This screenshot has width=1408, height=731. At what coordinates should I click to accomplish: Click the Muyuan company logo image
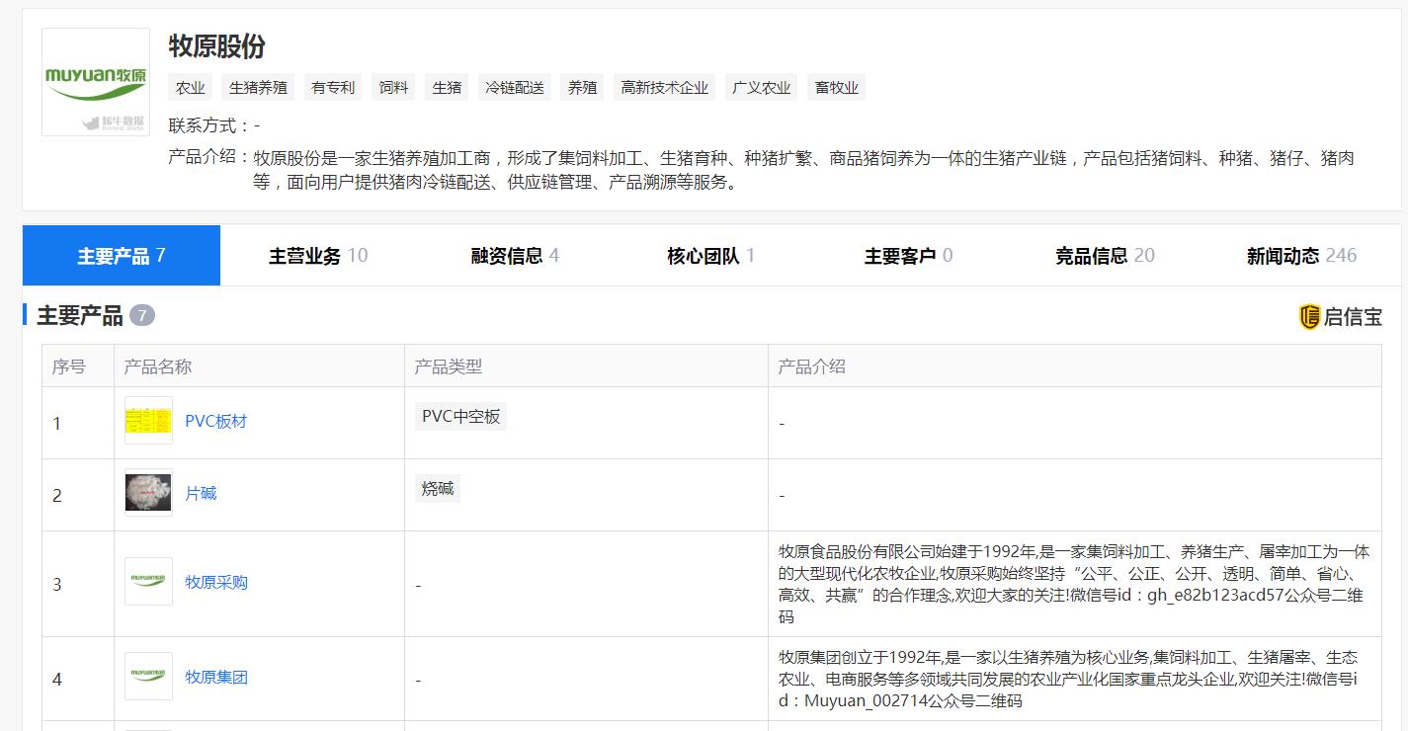pyautogui.click(x=96, y=82)
